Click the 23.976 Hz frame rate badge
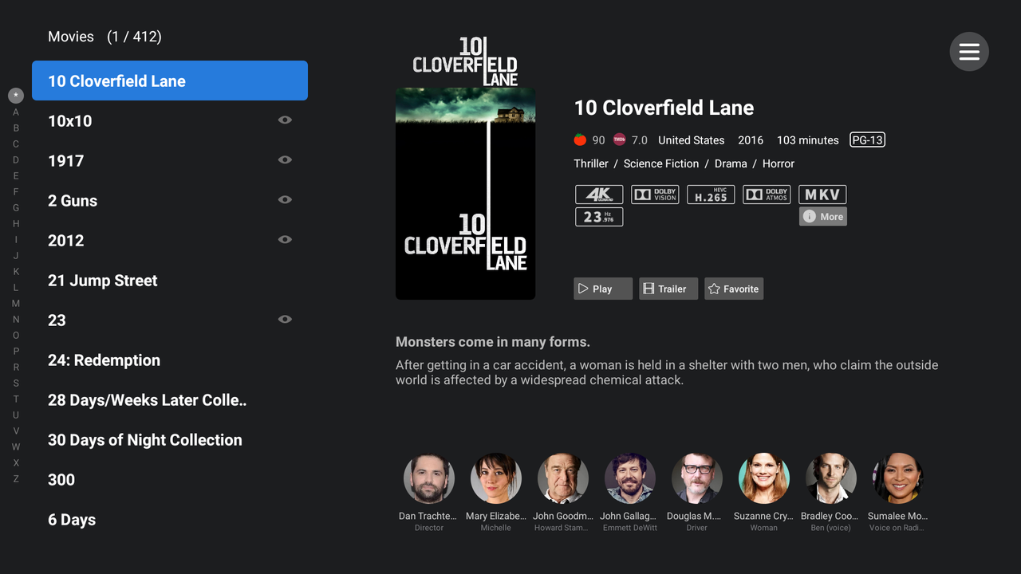This screenshot has width=1021, height=574. [599, 217]
